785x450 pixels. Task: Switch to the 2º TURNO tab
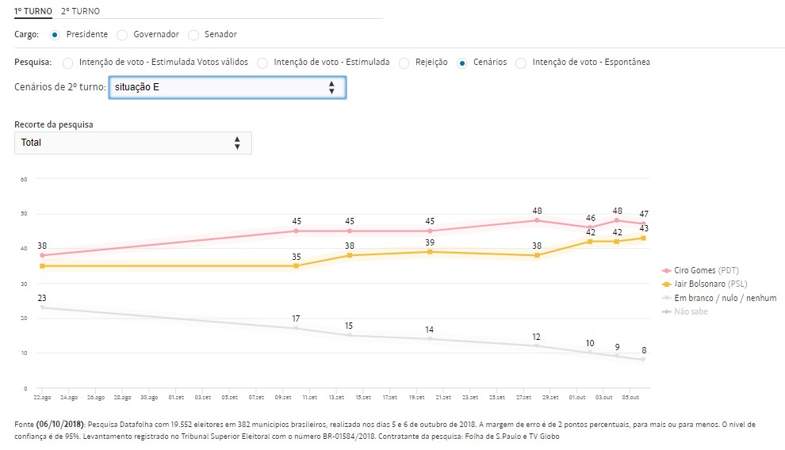pyautogui.click(x=80, y=11)
